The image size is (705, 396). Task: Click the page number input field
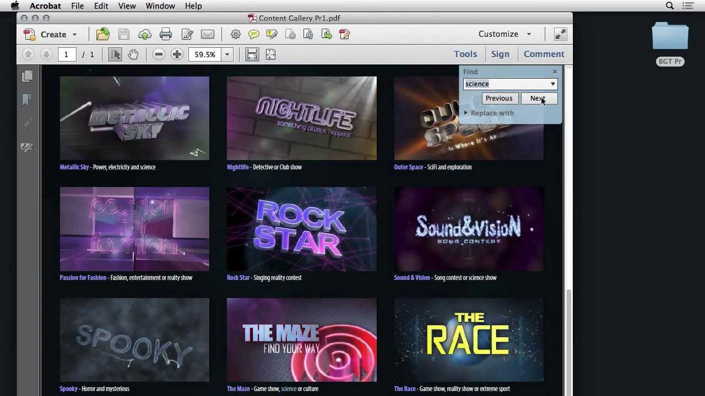click(67, 54)
